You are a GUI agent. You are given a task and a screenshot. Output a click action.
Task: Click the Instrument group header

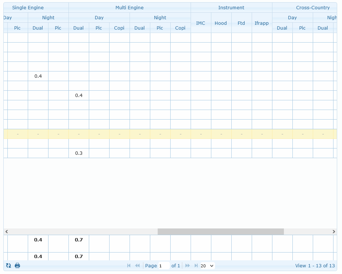click(x=231, y=7)
